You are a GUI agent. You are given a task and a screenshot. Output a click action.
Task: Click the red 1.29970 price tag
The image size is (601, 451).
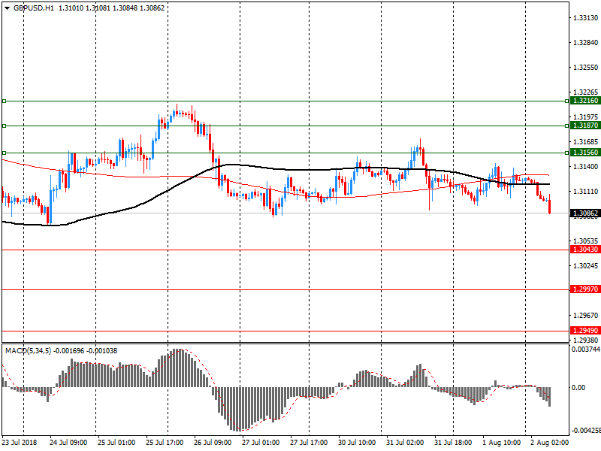[x=585, y=289]
